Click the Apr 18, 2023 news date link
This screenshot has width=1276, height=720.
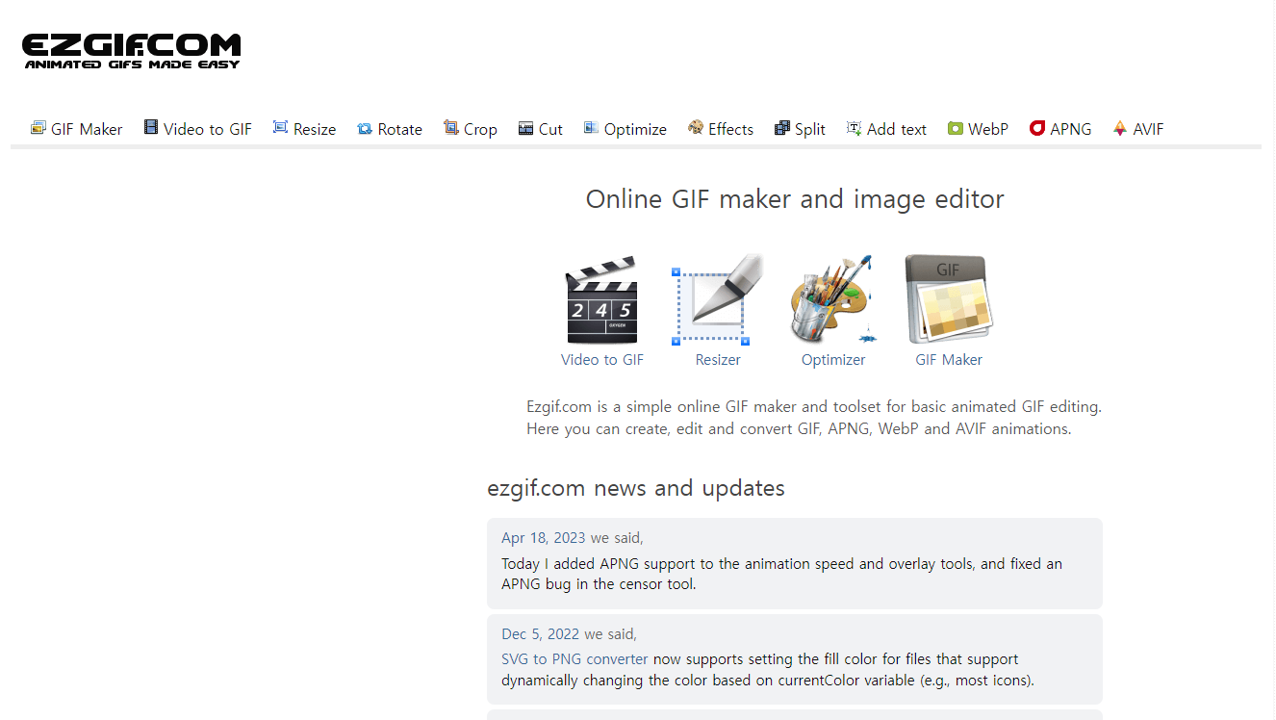click(544, 538)
